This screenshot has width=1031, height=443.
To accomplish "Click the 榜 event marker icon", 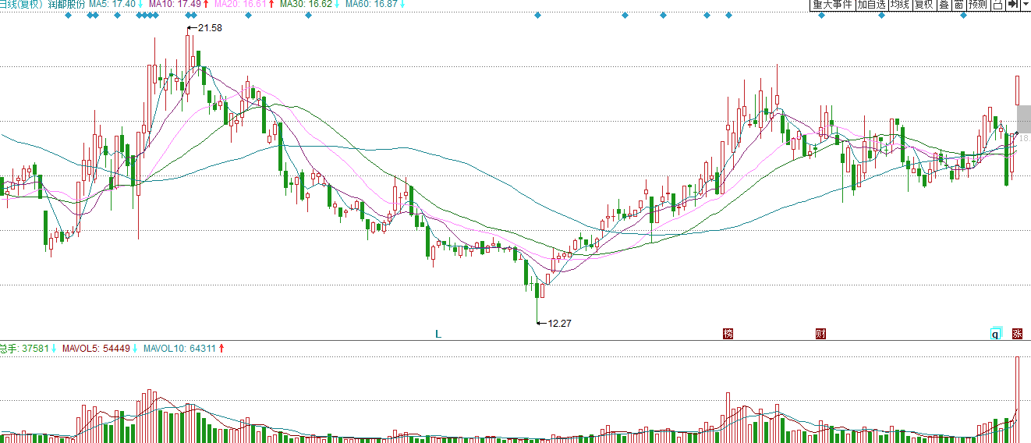I will tap(728, 334).
